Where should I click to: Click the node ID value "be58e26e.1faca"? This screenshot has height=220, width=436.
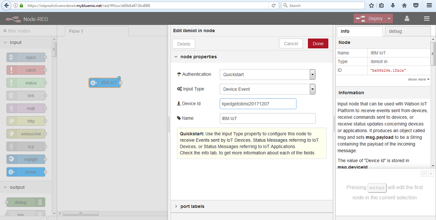(x=388, y=70)
